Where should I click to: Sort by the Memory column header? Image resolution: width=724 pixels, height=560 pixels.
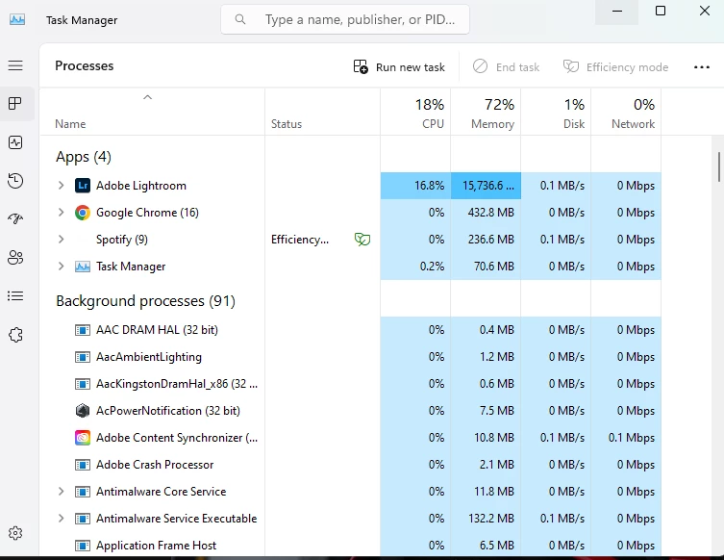(486, 113)
